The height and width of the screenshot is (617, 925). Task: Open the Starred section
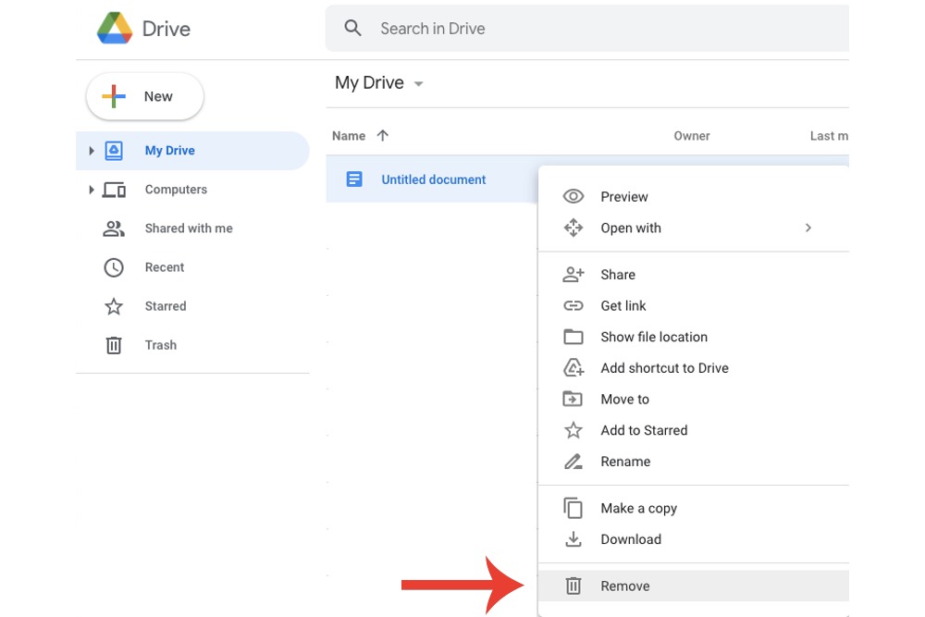point(166,306)
